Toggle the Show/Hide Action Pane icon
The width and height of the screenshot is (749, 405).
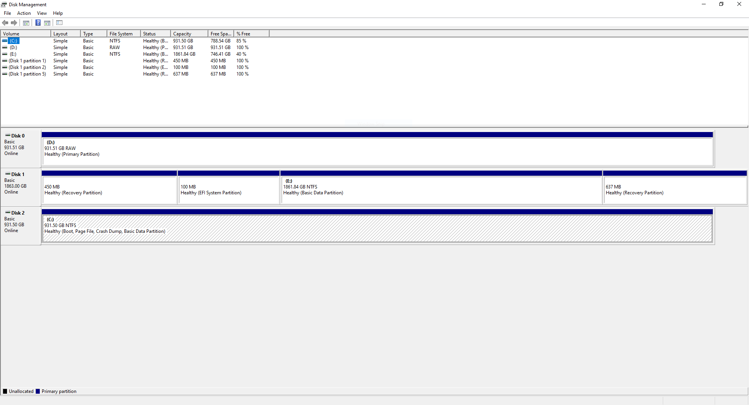47,23
